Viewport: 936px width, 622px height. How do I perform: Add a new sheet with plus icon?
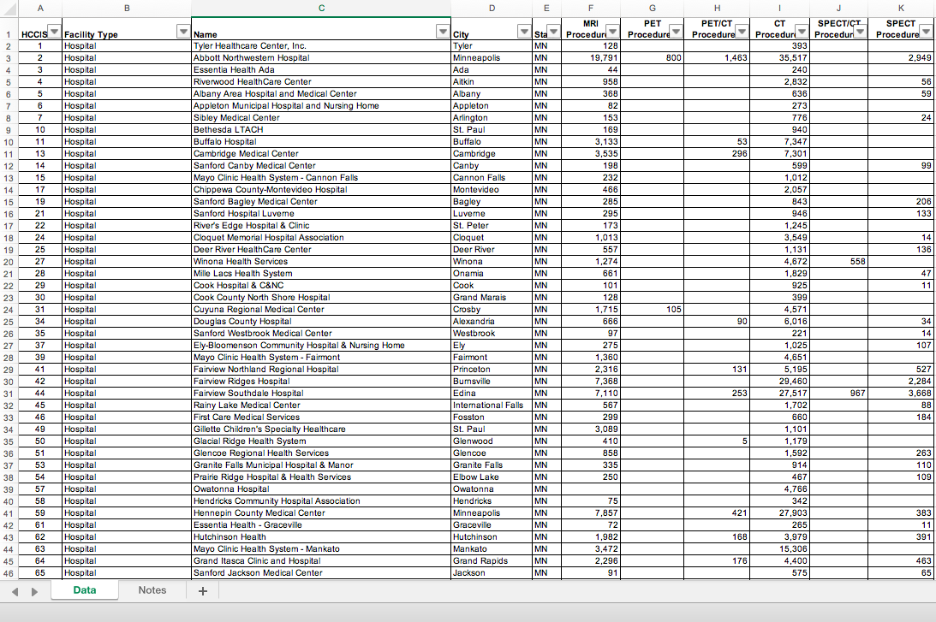coord(203,590)
